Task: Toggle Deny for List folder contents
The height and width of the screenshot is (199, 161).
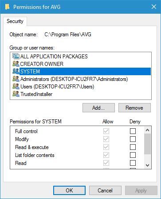Action: click(133, 155)
